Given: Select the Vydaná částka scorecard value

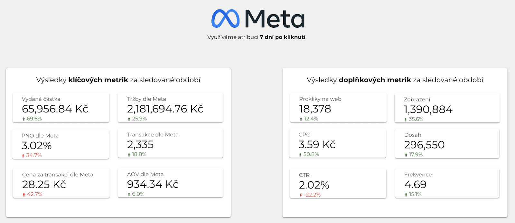Looking at the screenshot, I should [x=55, y=109].
